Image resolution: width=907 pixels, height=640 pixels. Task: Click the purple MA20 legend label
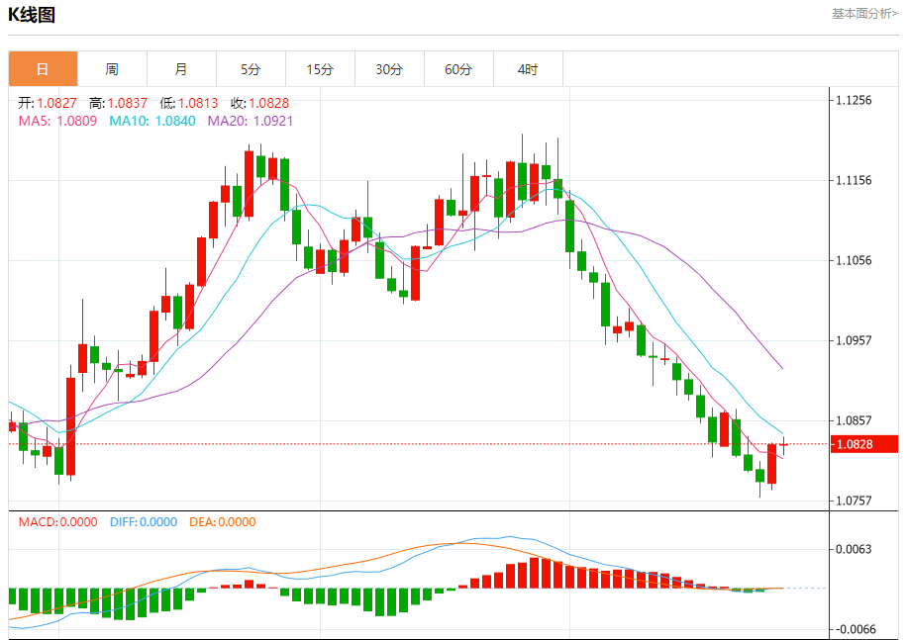(250, 121)
